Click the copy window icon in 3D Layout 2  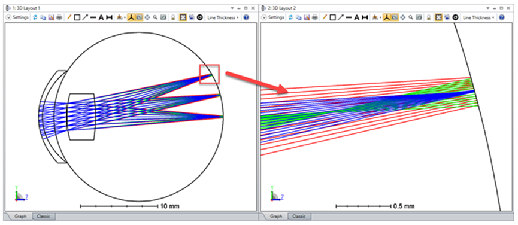coord(299,17)
